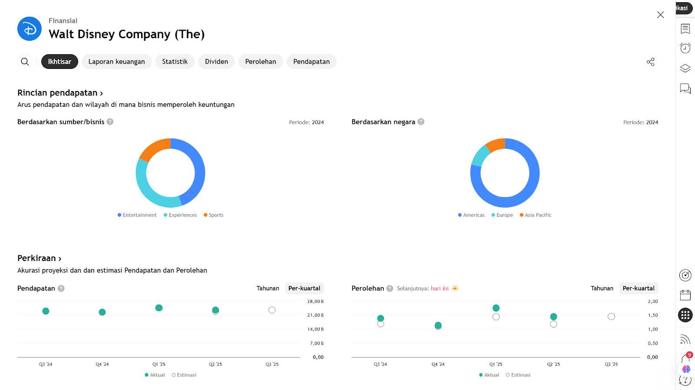695x390 pixels.
Task: Expand the Rincian pendapatan section
Action: point(60,93)
